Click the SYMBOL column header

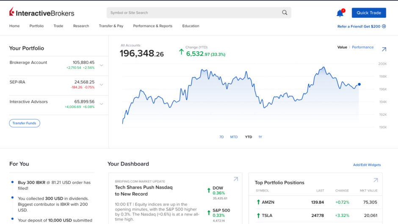(x=262, y=191)
